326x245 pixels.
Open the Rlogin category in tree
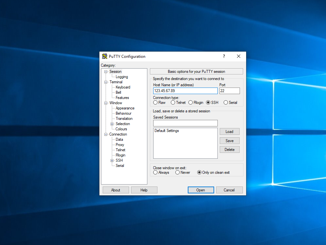(x=121, y=155)
